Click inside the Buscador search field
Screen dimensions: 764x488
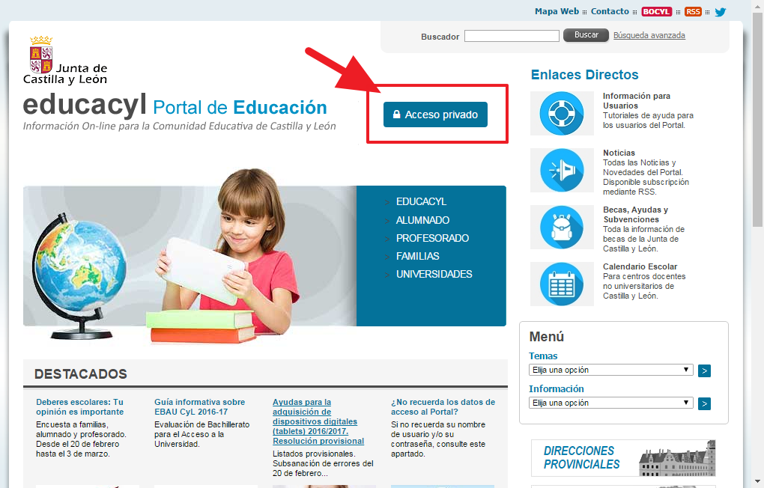coord(512,35)
